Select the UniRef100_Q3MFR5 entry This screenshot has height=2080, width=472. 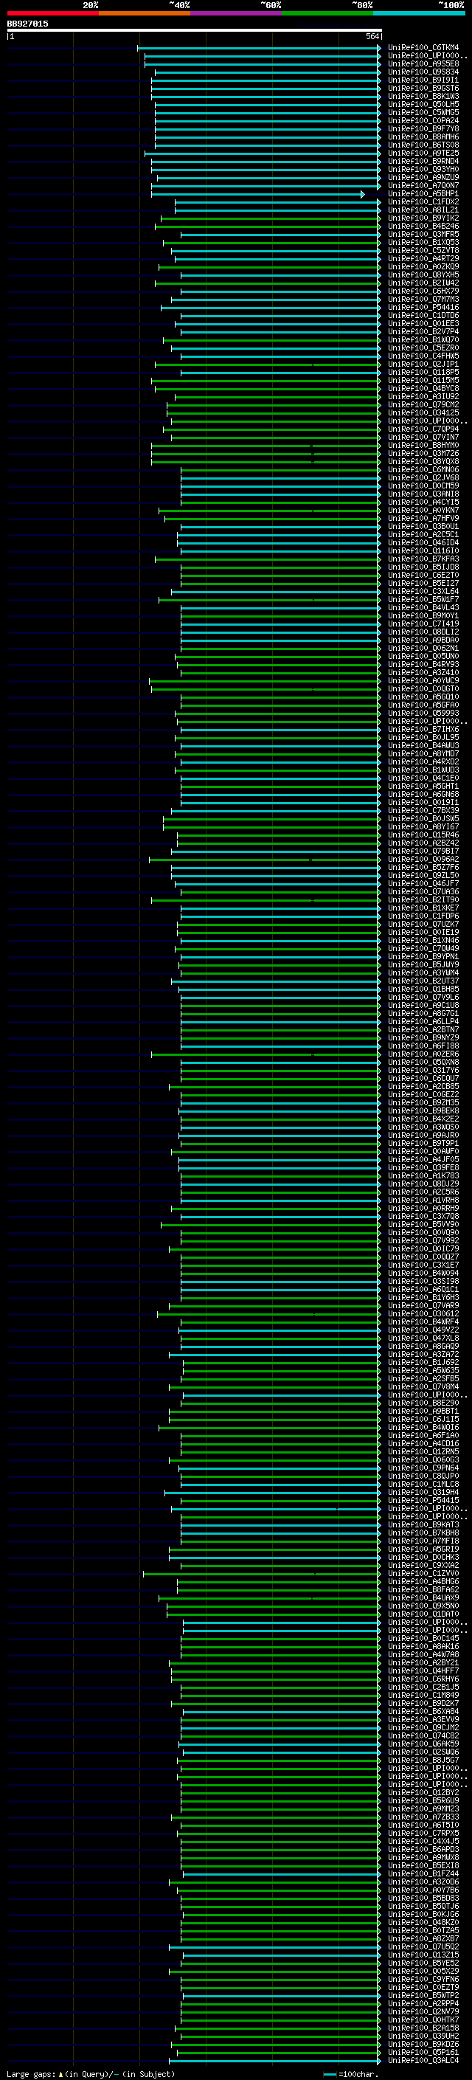click(423, 234)
